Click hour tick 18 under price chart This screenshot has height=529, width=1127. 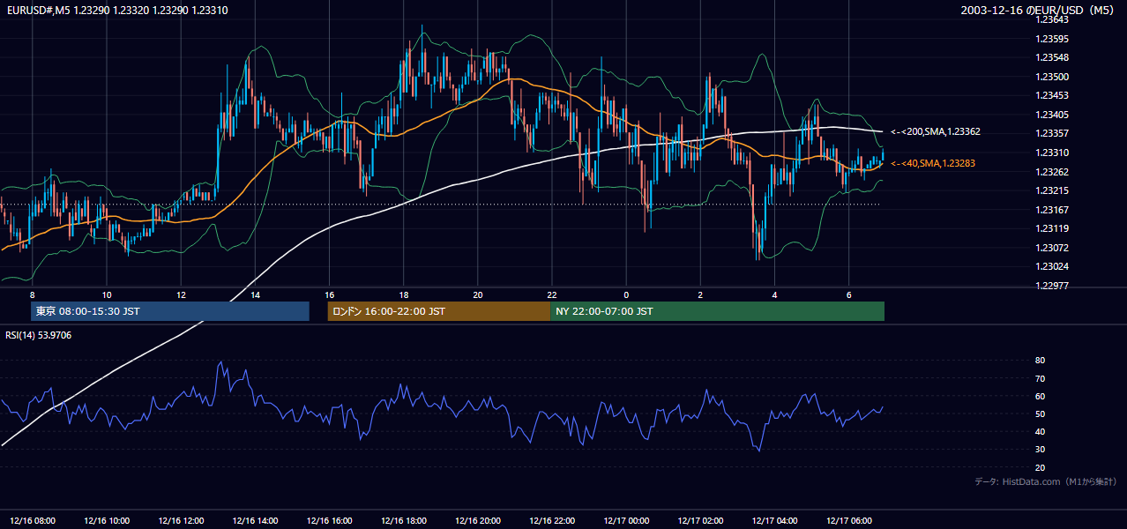pyautogui.click(x=403, y=294)
